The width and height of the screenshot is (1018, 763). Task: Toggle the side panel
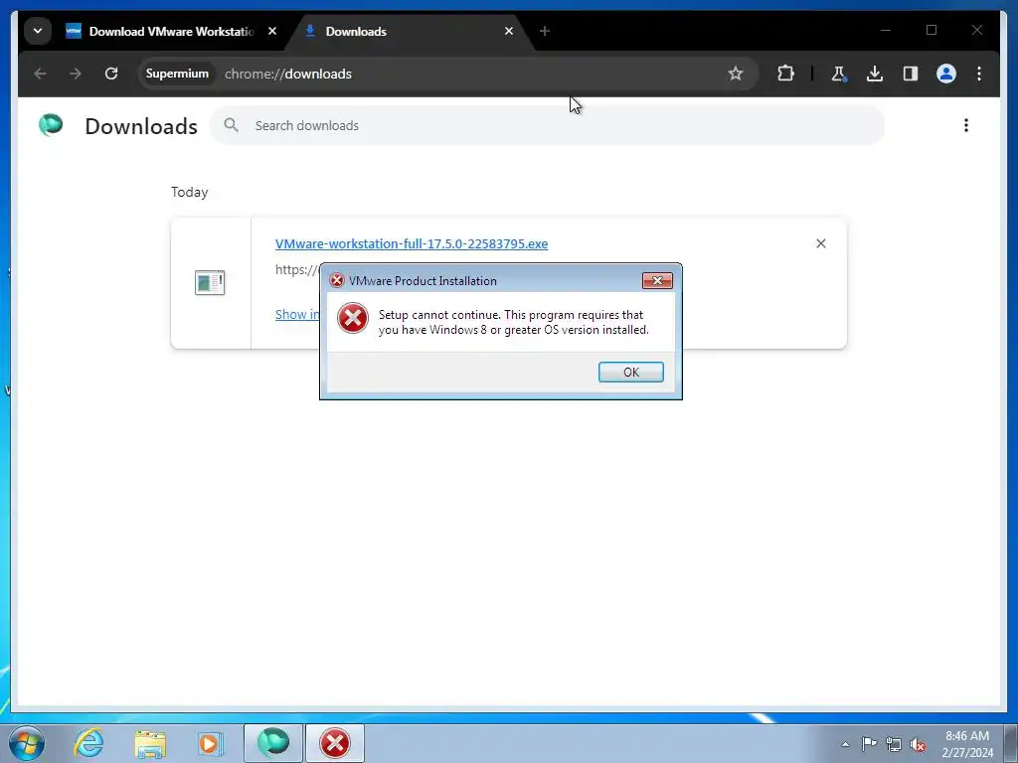[911, 74]
